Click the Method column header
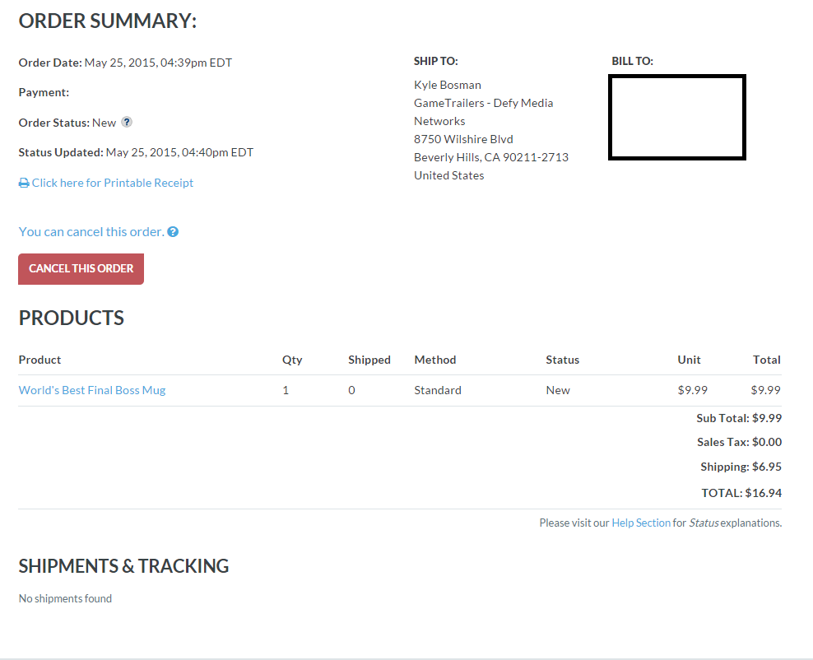Viewport: 813px width, 660px height. [435, 360]
